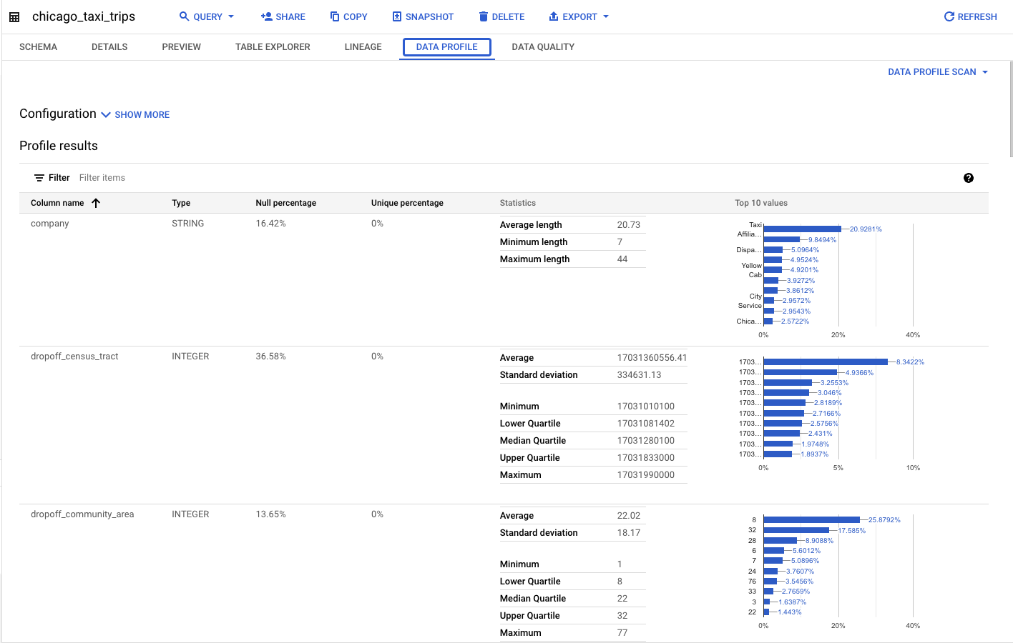Switch to the PREVIEW tab

coord(181,46)
